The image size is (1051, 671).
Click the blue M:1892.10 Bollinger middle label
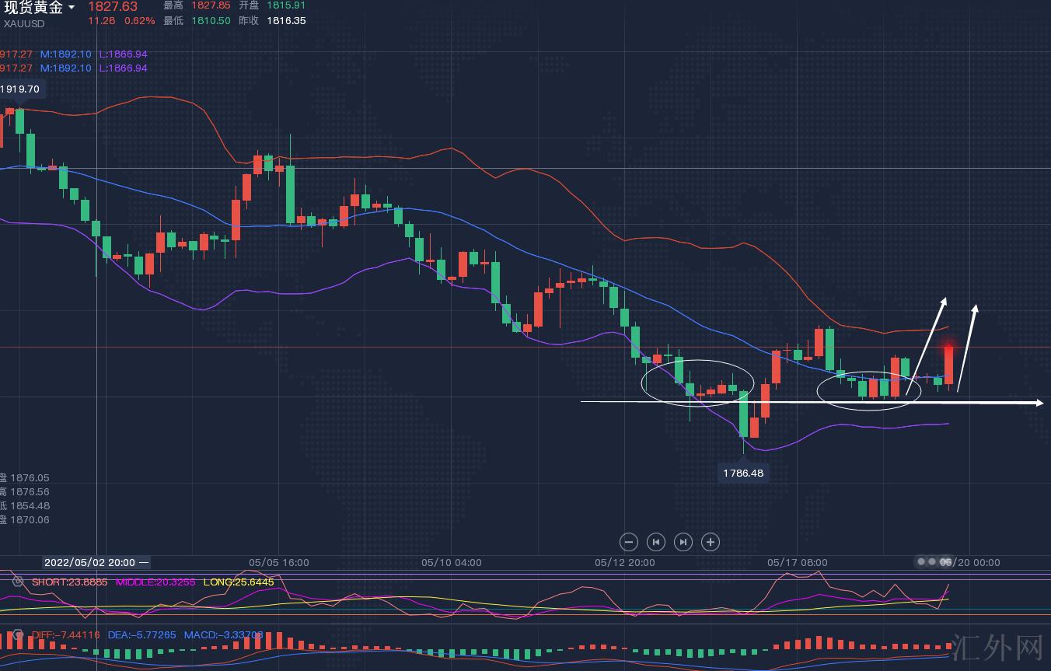pyautogui.click(x=66, y=54)
